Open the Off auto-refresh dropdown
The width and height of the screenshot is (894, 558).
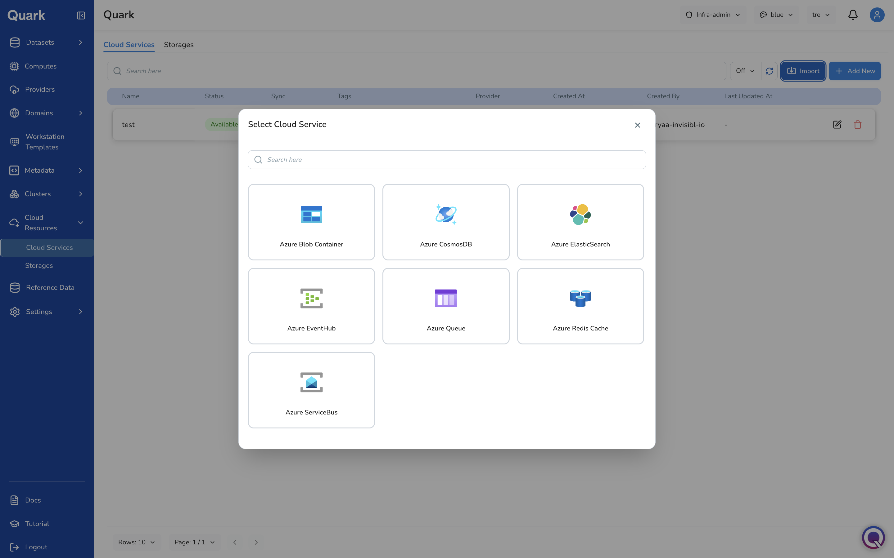click(x=745, y=71)
